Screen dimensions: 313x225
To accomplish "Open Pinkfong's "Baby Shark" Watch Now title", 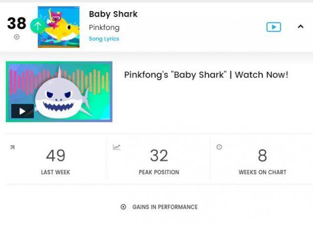I will 206,75.
